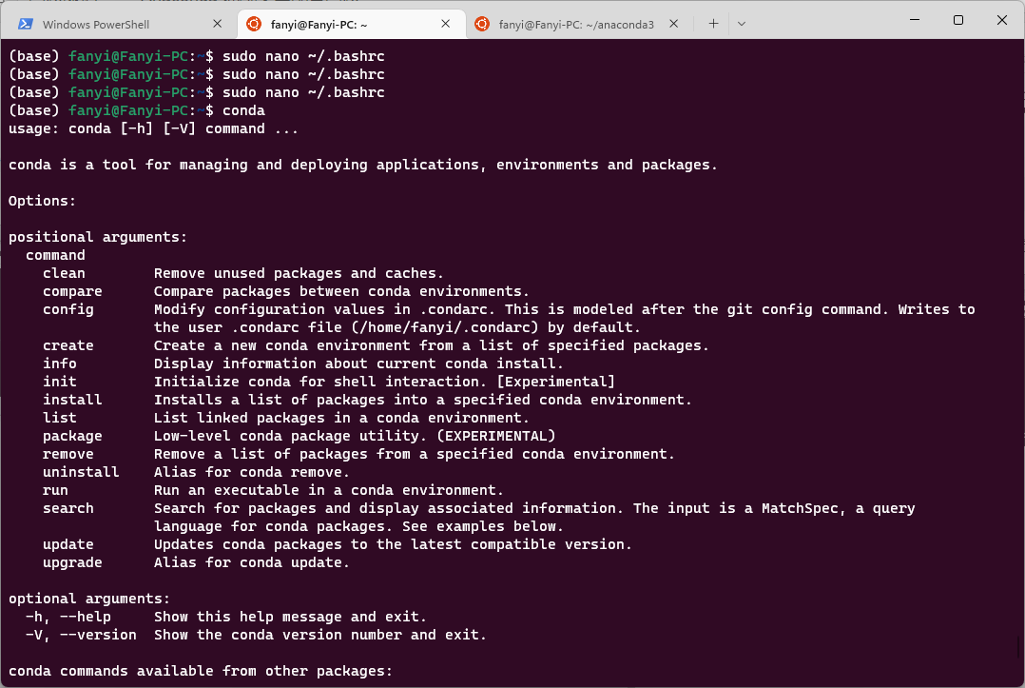Viewport: 1025px width, 688px height.
Task: Click the 'search' command name
Action: point(68,508)
